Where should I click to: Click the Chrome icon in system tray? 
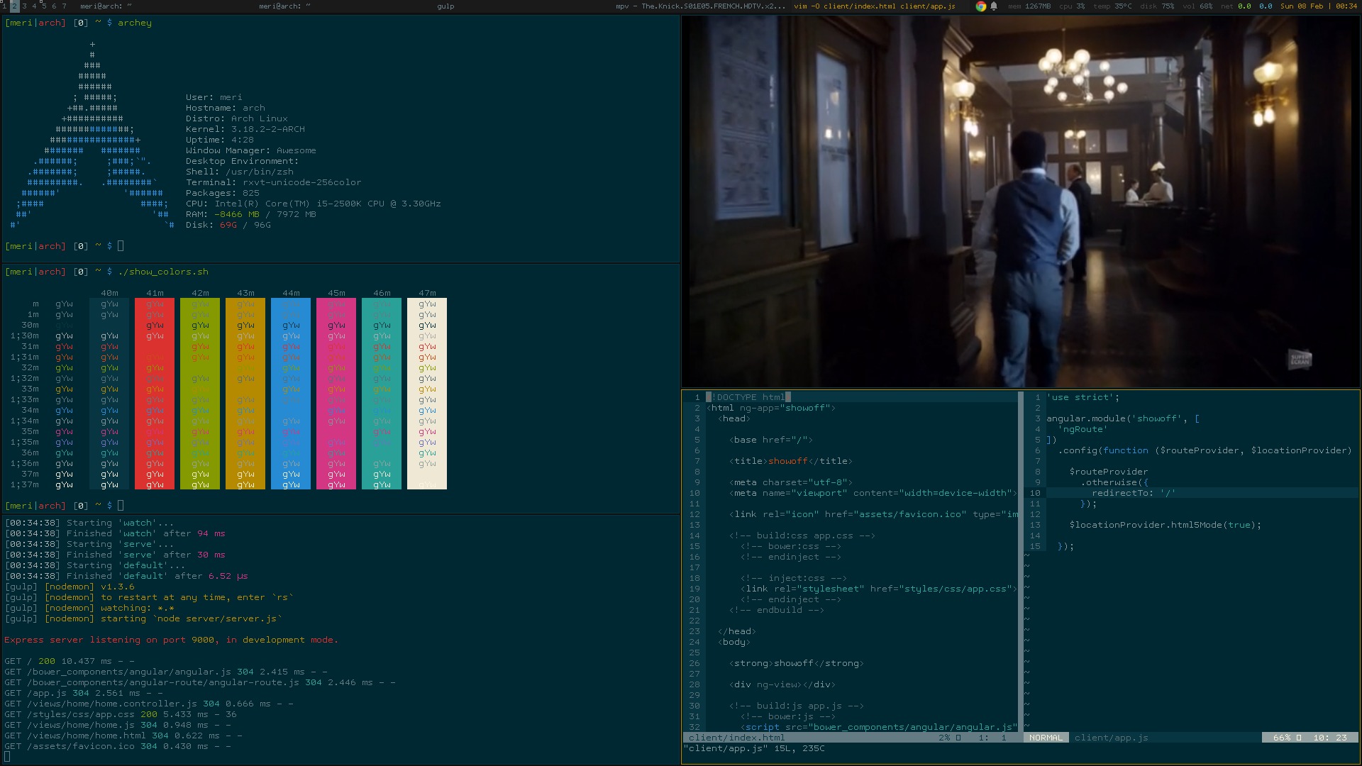point(980,6)
